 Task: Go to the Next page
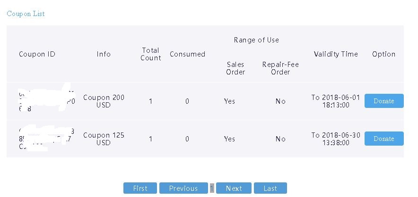point(234,188)
